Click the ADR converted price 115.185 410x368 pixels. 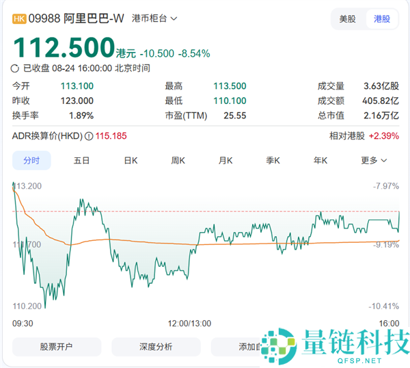[111, 136]
